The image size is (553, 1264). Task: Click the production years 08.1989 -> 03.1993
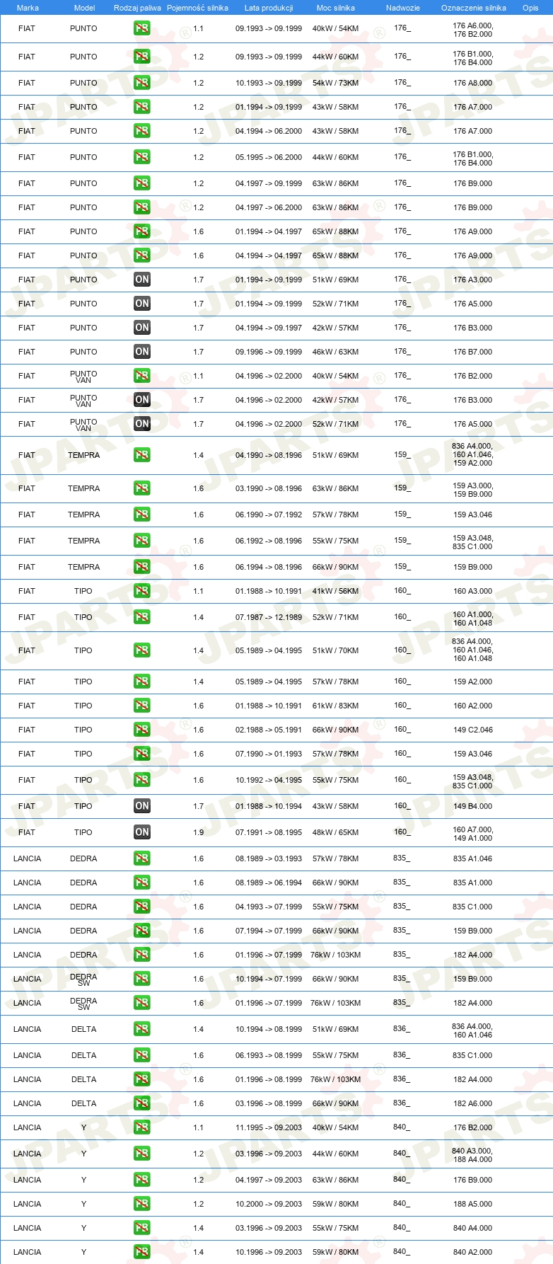269,858
